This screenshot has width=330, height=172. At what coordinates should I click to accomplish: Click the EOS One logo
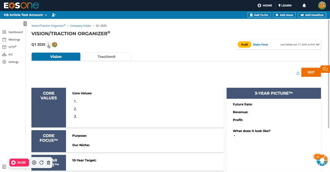[21, 6]
